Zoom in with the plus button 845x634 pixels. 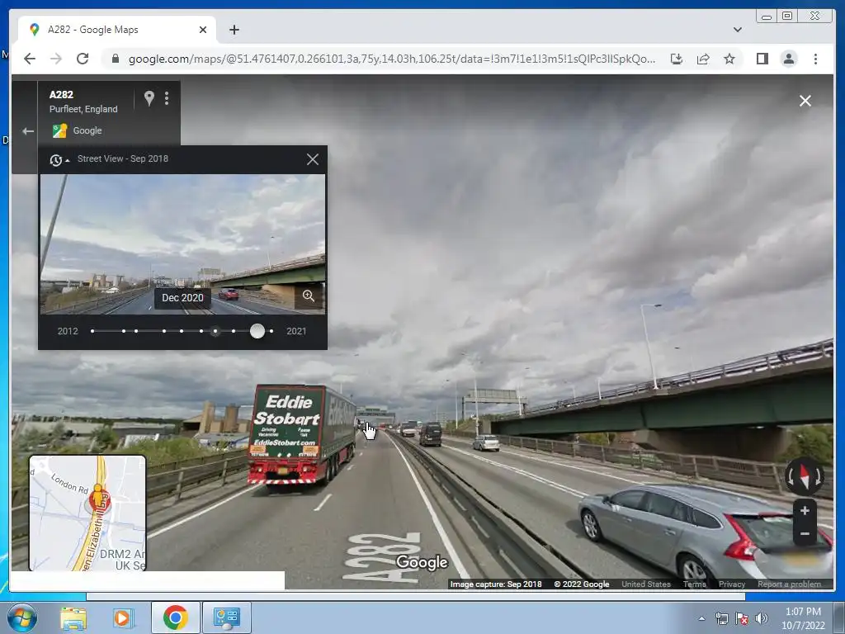point(805,510)
